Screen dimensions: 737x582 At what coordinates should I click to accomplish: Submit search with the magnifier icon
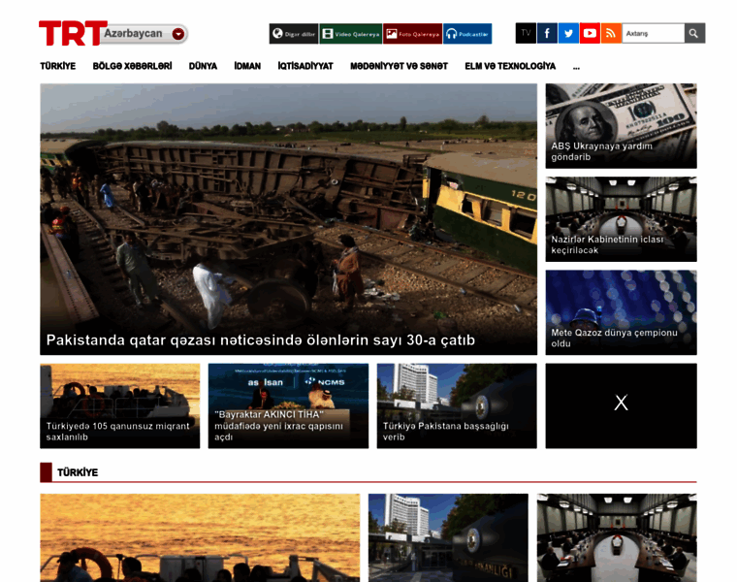click(694, 33)
